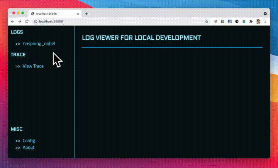Viewport: 278px width, 168px height.
Task: Open the View Trace link
Action: tap(33, 66)
